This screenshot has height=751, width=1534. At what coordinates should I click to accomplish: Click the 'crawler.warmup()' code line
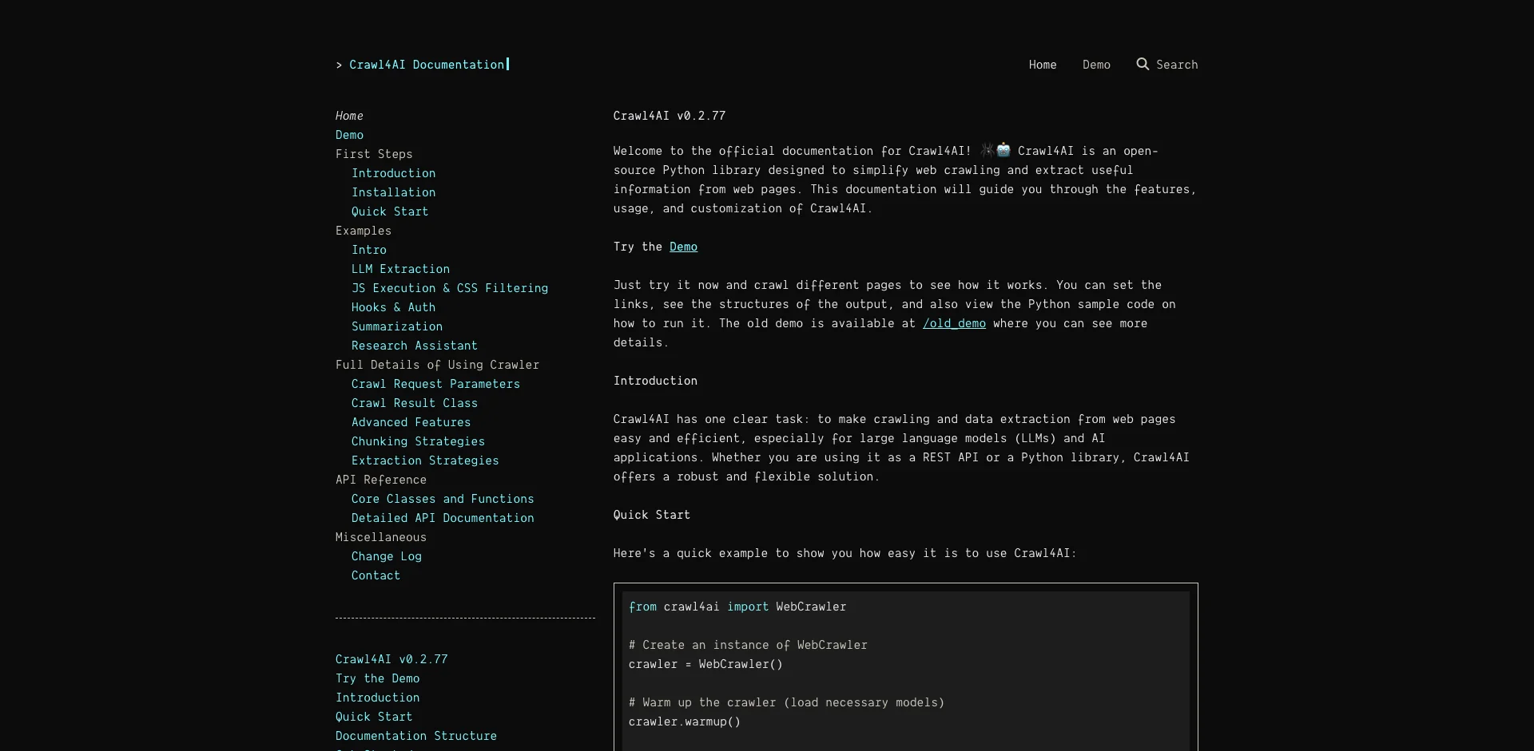(685, 721)
